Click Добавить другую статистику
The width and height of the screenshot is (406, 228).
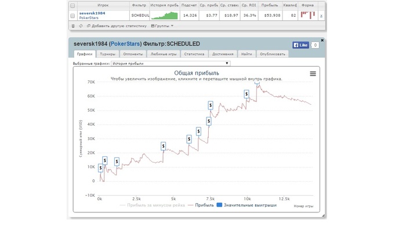tap(117, 26)
